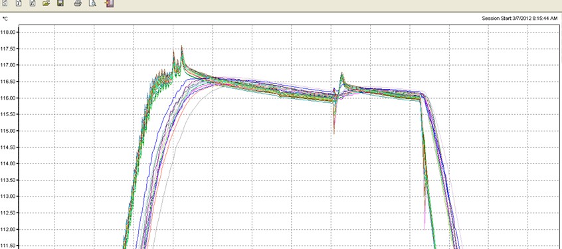Viewport: 562px width, 249px height.
Task: Click the exit door icon in the toolbar
Action: [x=110, y=3]
